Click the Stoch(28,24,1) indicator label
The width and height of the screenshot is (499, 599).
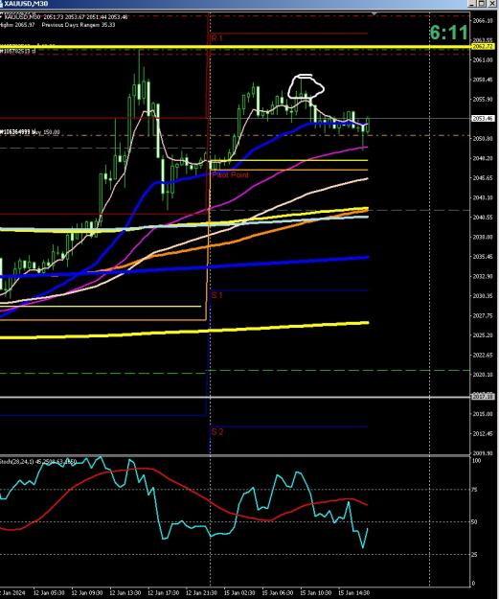click(x=38, y=462)
